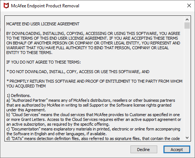Image resolution: width=195 pixels, height=158 pixels.
Task: Click the 'BY DOWNLOADING, INSTALLING, COPYING' line
Action: click(x=93, y=33)
